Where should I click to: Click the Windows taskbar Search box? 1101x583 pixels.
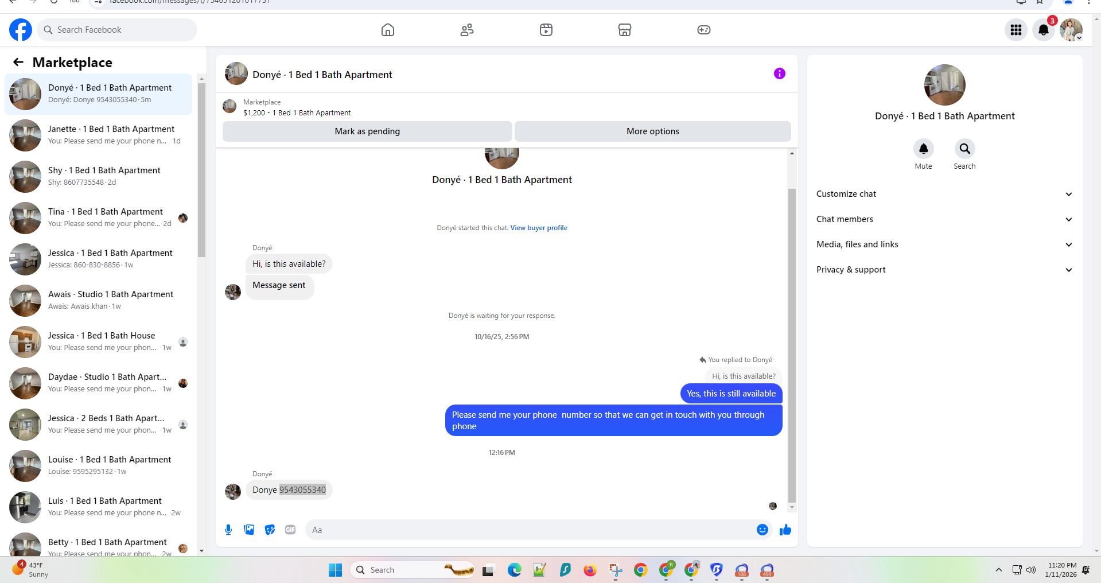[x=412, y=570]
